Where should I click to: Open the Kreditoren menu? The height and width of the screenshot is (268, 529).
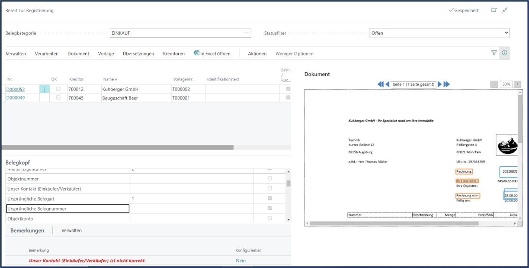[173, 54]
